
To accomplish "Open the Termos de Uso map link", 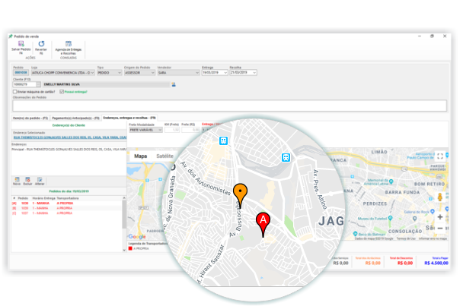I will (x=406, y=238).
